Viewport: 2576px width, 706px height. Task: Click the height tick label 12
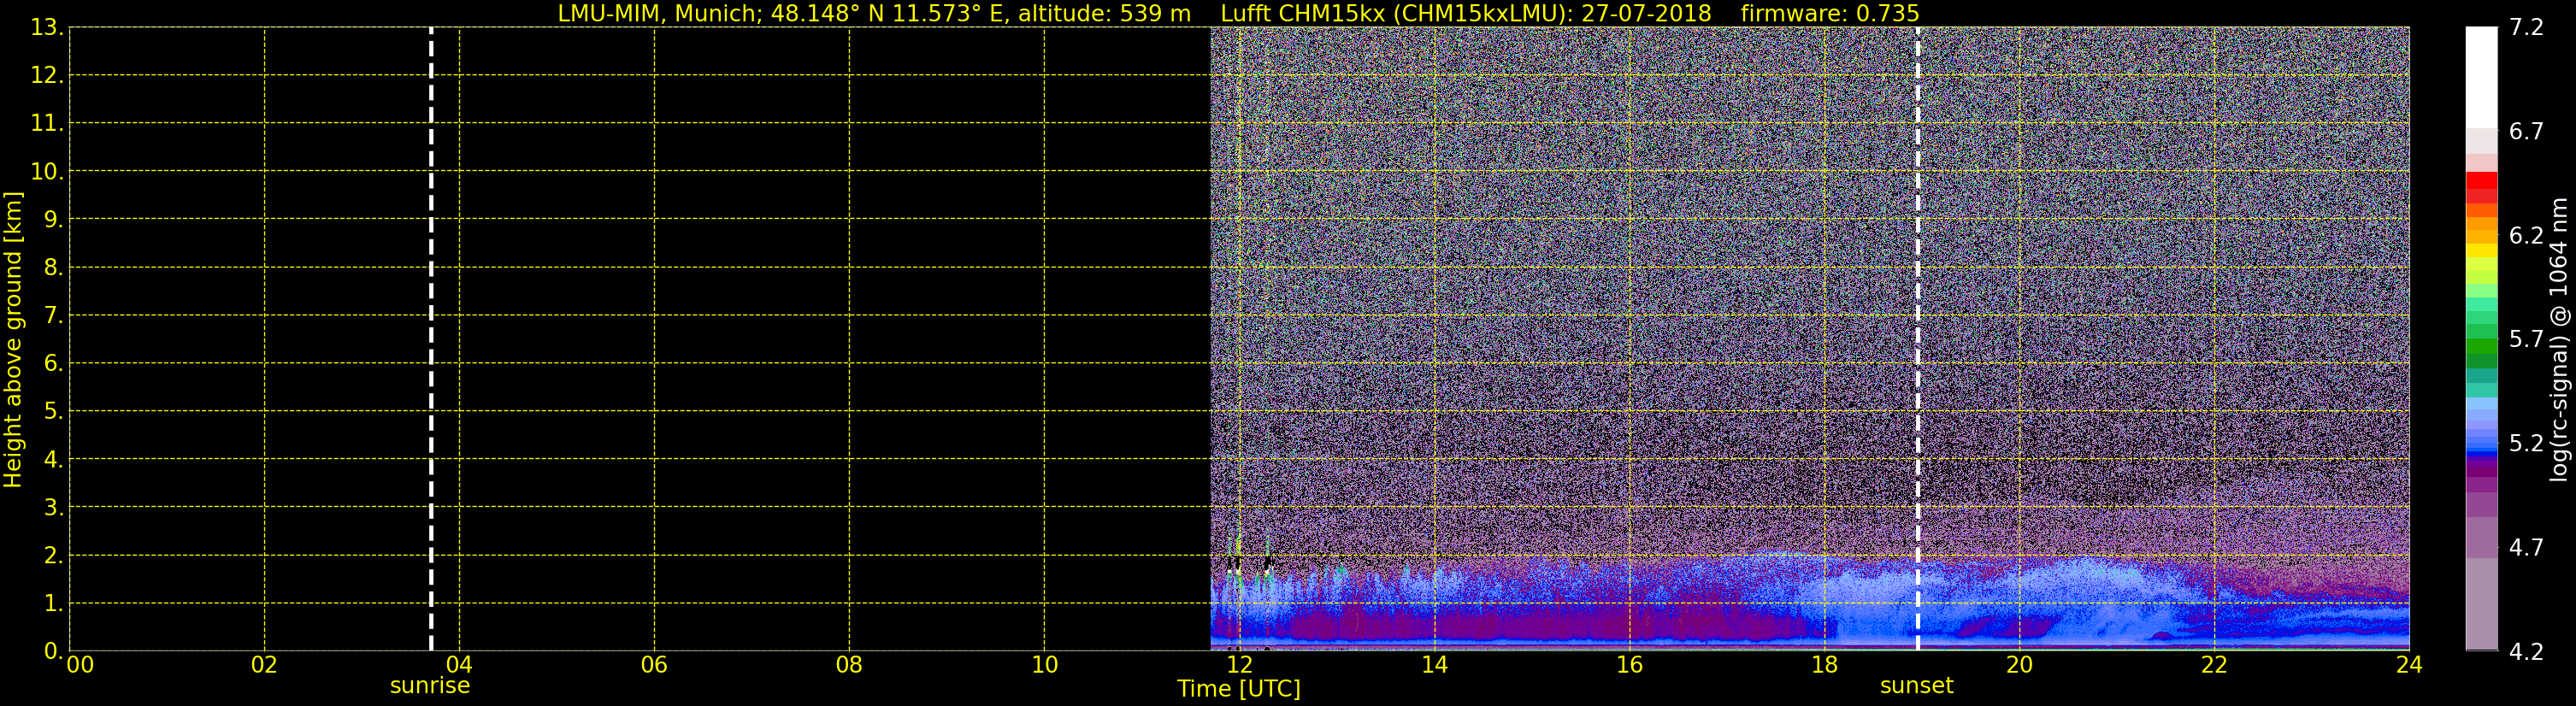click(46, 76)
